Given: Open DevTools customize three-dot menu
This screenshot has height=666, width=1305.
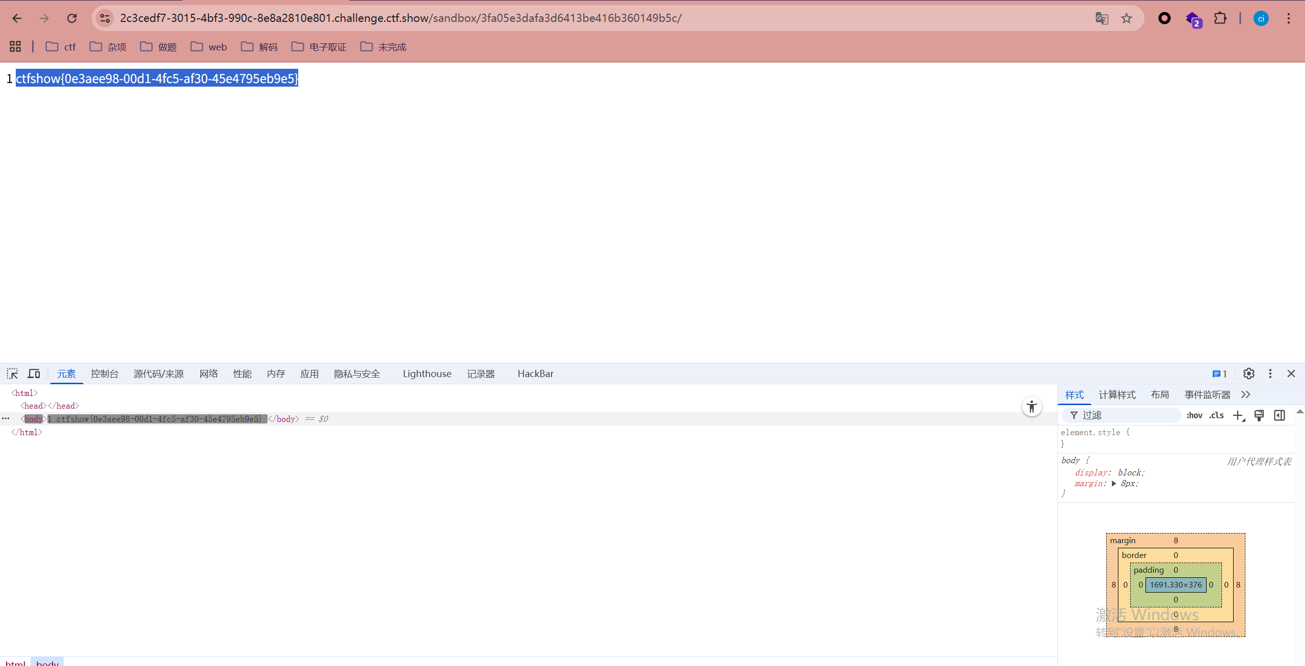Looking at the screenshot, I should coord(1270,374).
